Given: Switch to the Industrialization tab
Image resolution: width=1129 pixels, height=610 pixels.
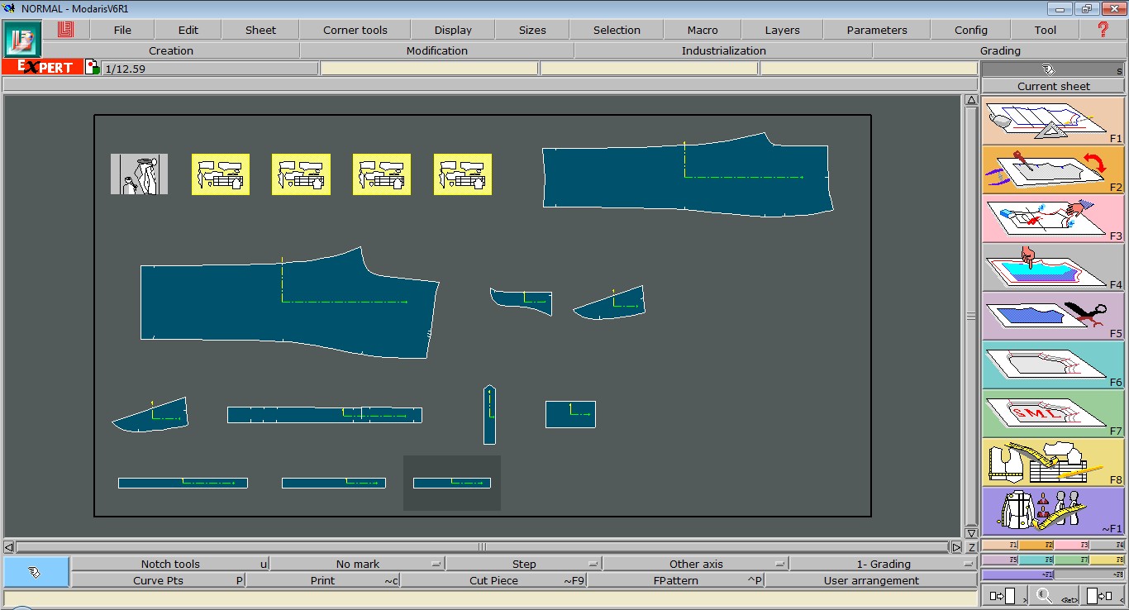Looking at the screenshot, I should coord(723,50).
